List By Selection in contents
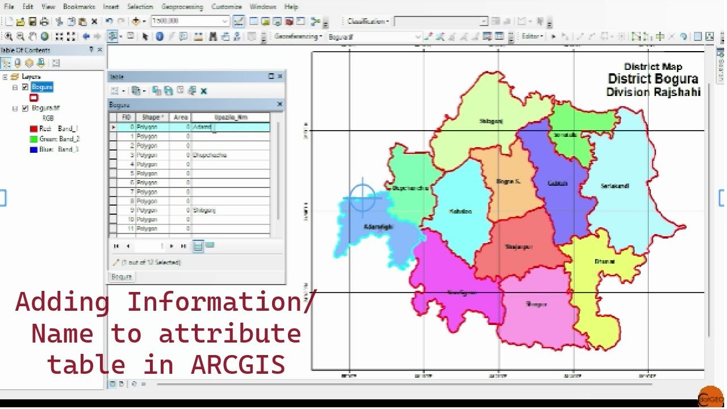 click(41, 63)
